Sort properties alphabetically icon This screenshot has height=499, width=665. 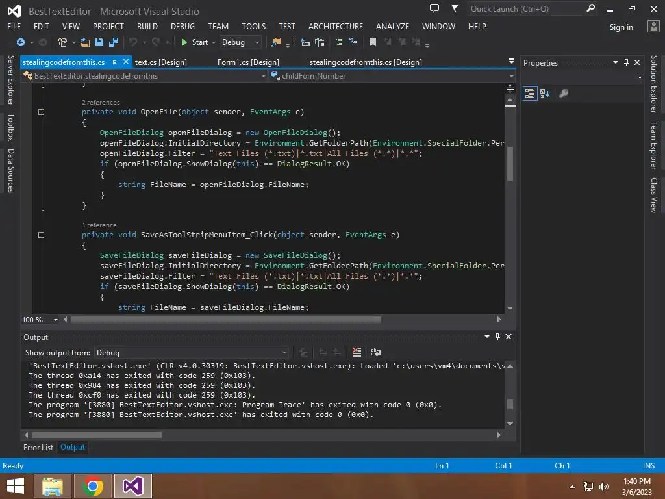coord(545,94)
